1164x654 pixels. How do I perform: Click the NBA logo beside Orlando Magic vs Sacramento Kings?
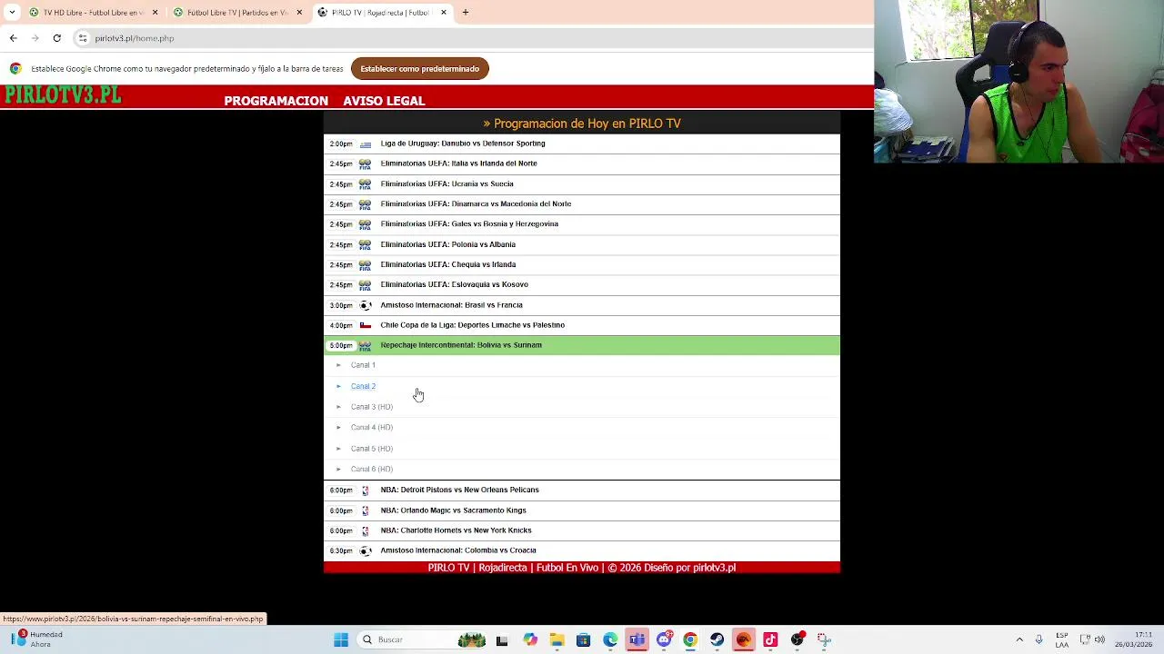pyautogui.click(x=366, y=510)
